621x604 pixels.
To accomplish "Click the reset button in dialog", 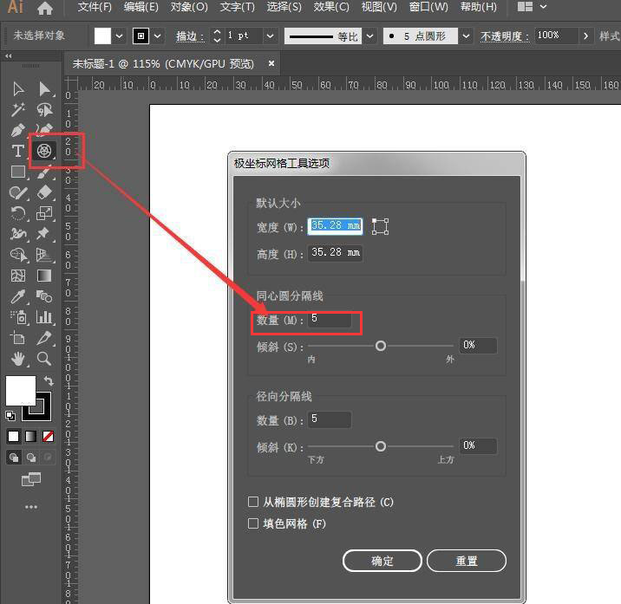I will tap(466, 561).
